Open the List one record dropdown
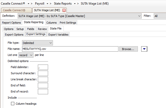The height and width of the screenshot is (108, 166). point(31,55)
